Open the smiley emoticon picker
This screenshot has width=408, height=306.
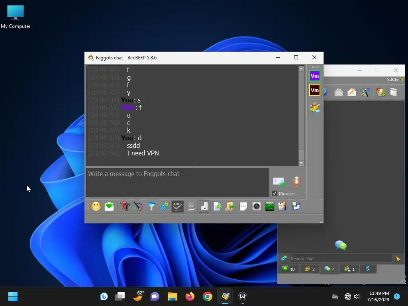click(x=96, y=207)
